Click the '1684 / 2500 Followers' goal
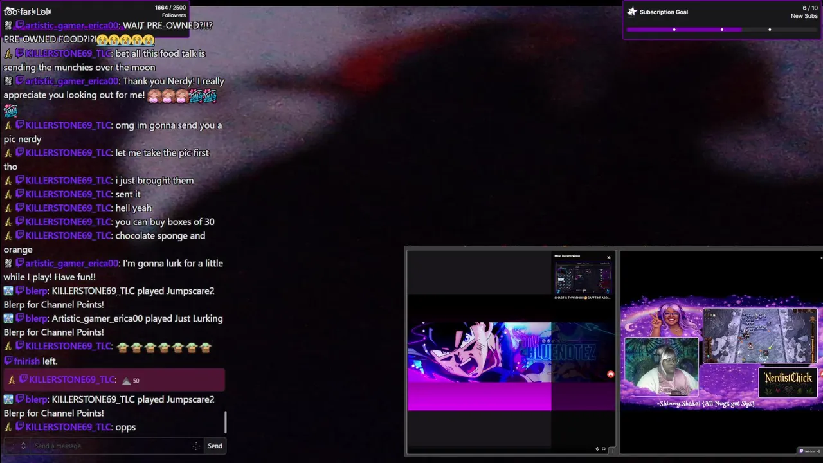 (x=170, y=12)
